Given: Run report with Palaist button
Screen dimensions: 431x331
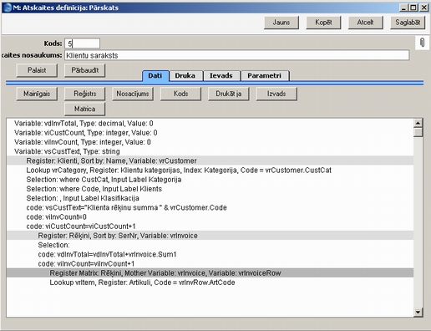Looking at the screenshot, I should (37, 70).
